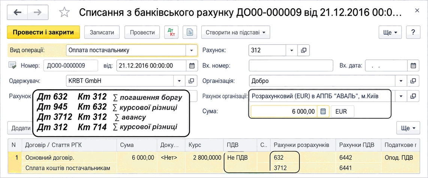Open the table Ще menu

(x=408, y=128)
